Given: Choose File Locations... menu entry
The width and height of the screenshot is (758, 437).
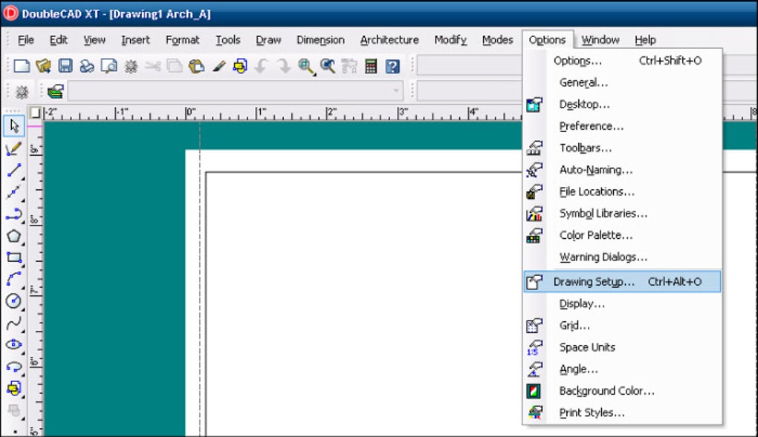Looking at the screenshot, I should coord(623,191).
